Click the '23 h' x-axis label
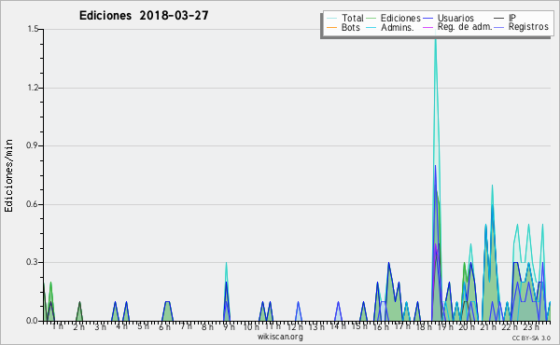Screen dimensions: 560x345 531,326
